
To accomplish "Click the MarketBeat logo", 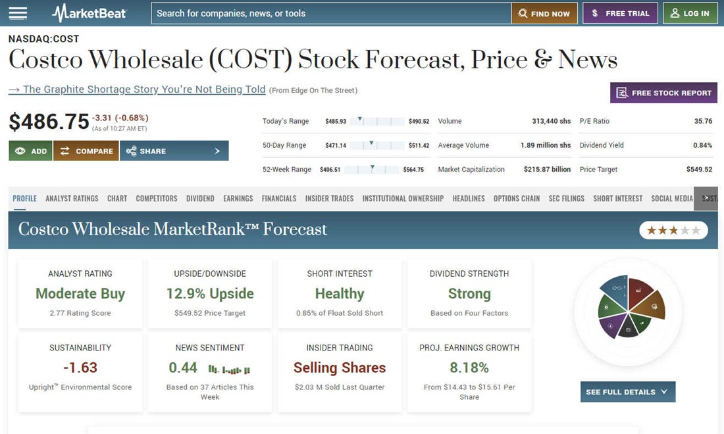I will pyautogui.click(x=90, y=13).
